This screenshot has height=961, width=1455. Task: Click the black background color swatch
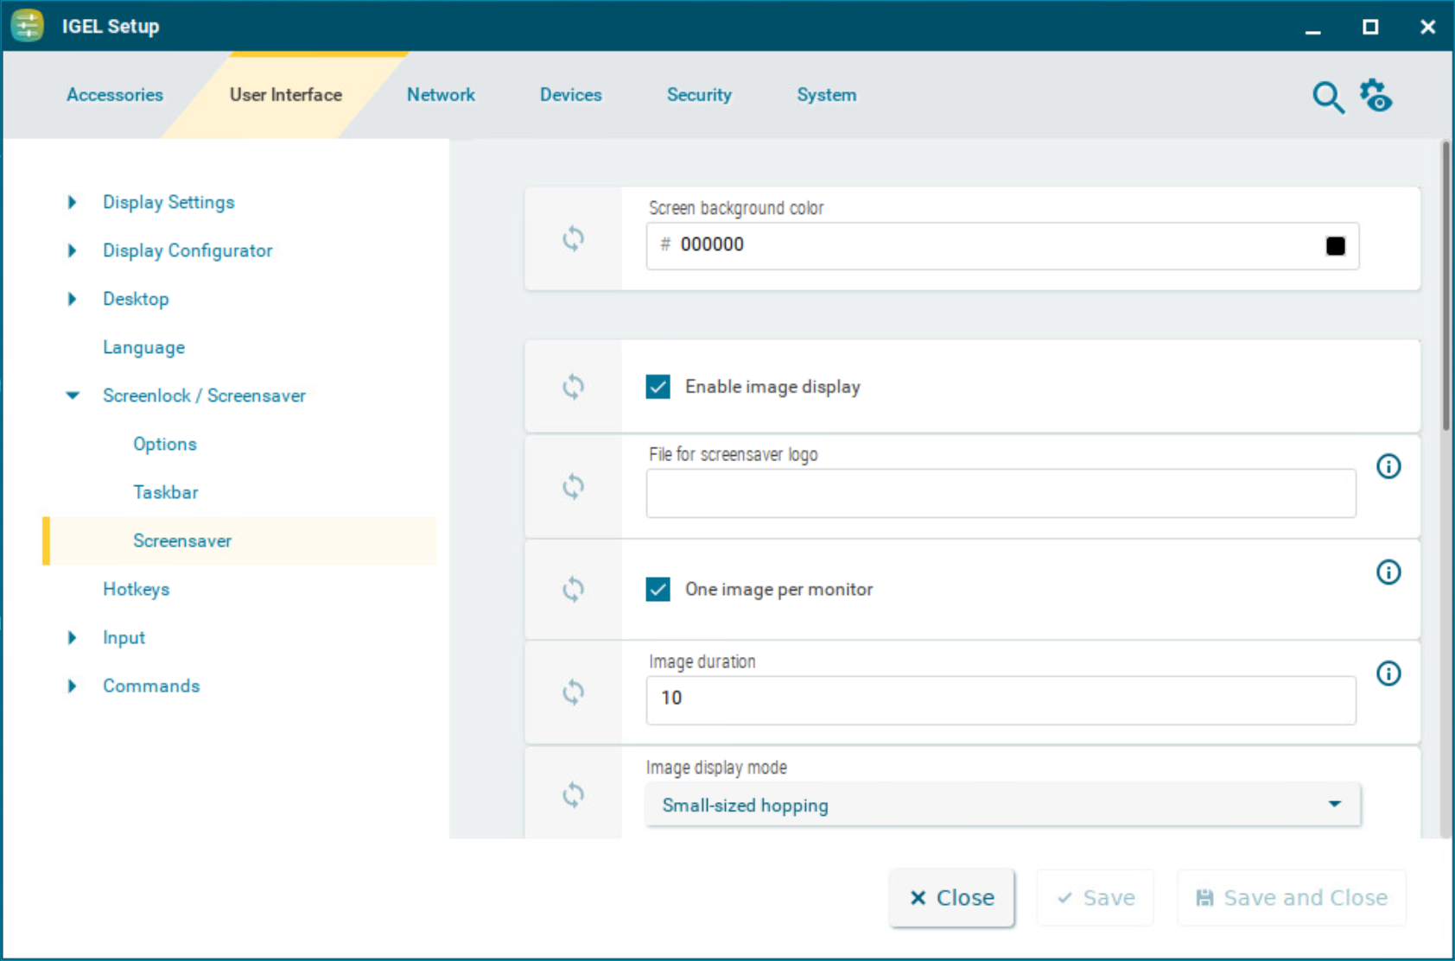tap(1335, 246)
